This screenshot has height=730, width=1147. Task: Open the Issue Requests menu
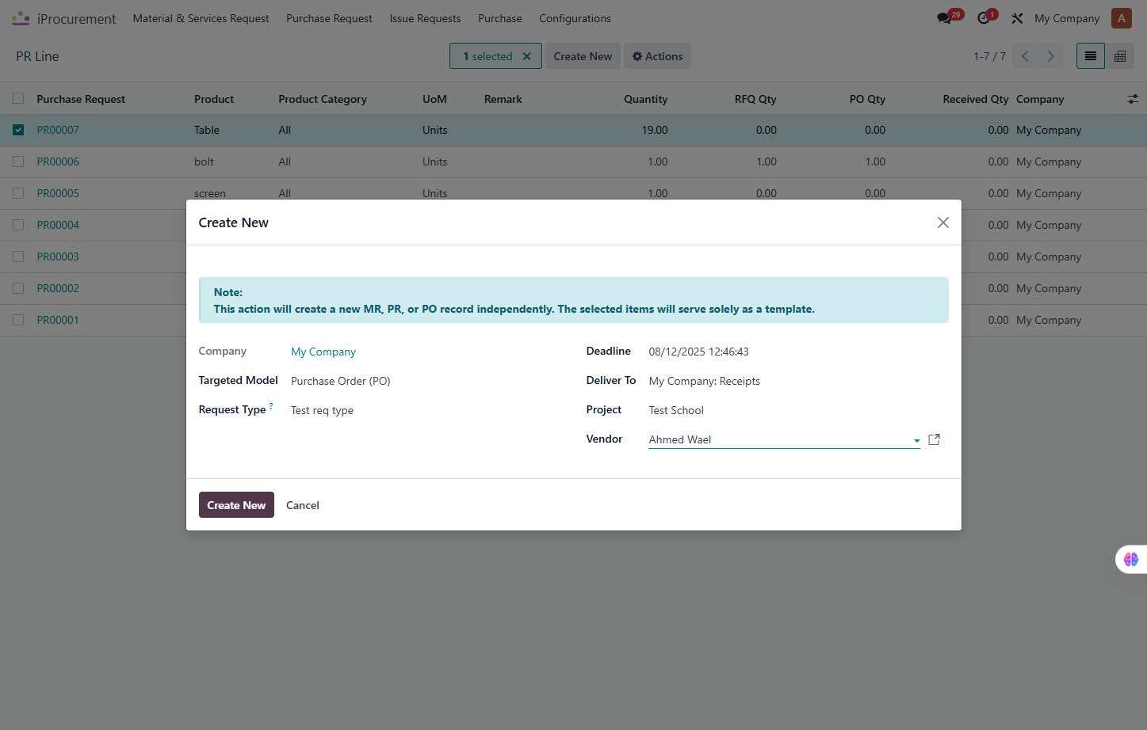click(x=425, y=18)
